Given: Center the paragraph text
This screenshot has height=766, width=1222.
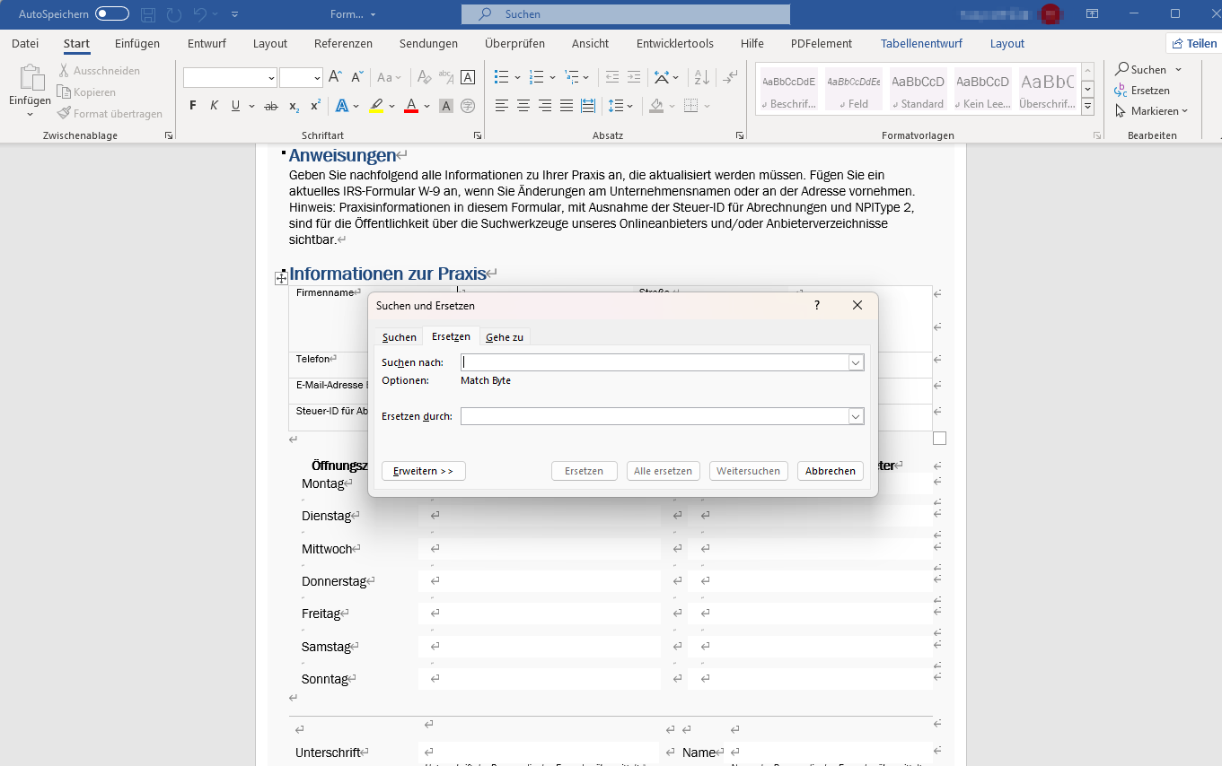Looking at the screenshot, I should (523, 106).
